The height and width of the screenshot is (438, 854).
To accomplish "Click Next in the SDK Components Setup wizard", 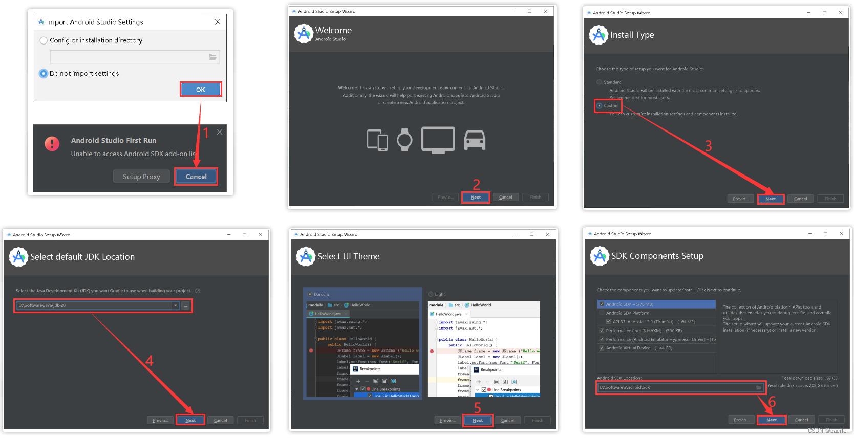I will tap(772, 420).
